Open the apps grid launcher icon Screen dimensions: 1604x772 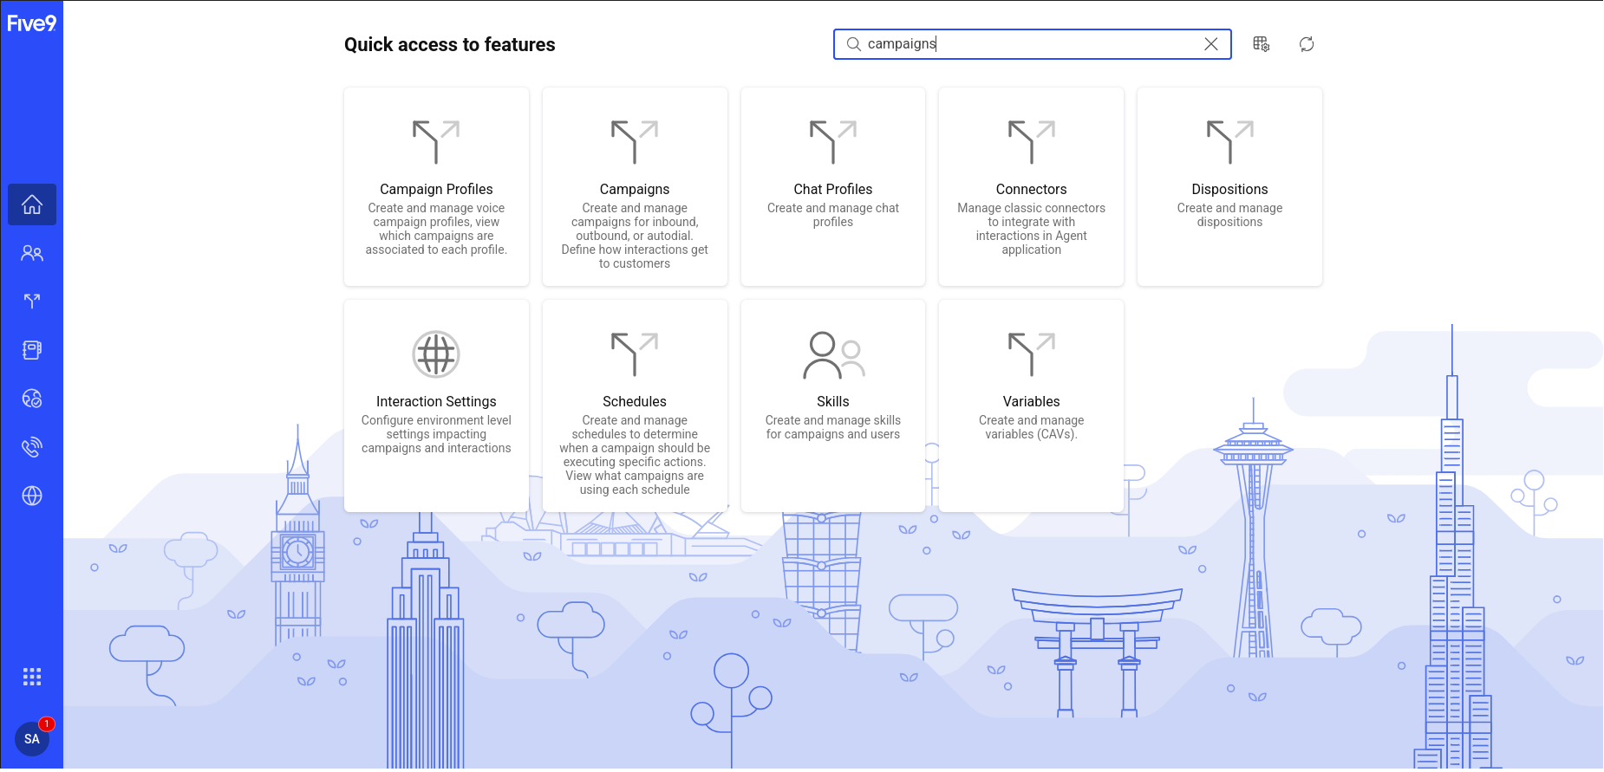[32, 677]
